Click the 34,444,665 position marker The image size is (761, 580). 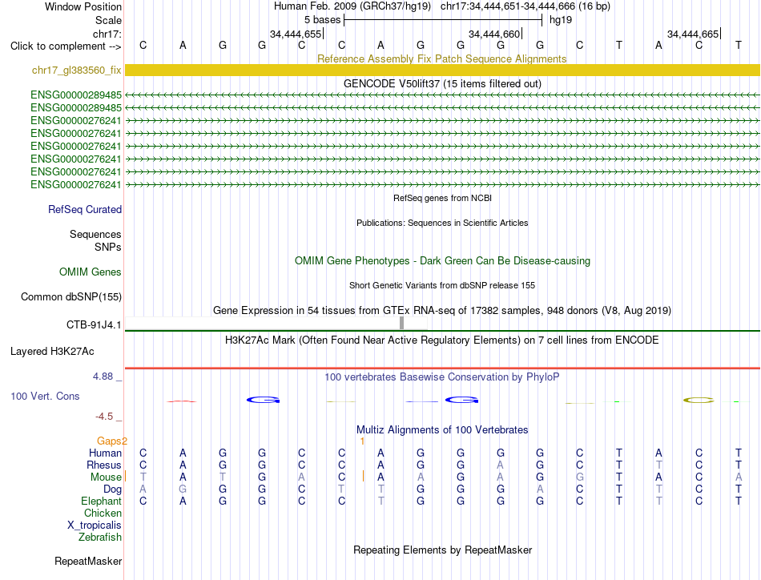pos(693,34)
